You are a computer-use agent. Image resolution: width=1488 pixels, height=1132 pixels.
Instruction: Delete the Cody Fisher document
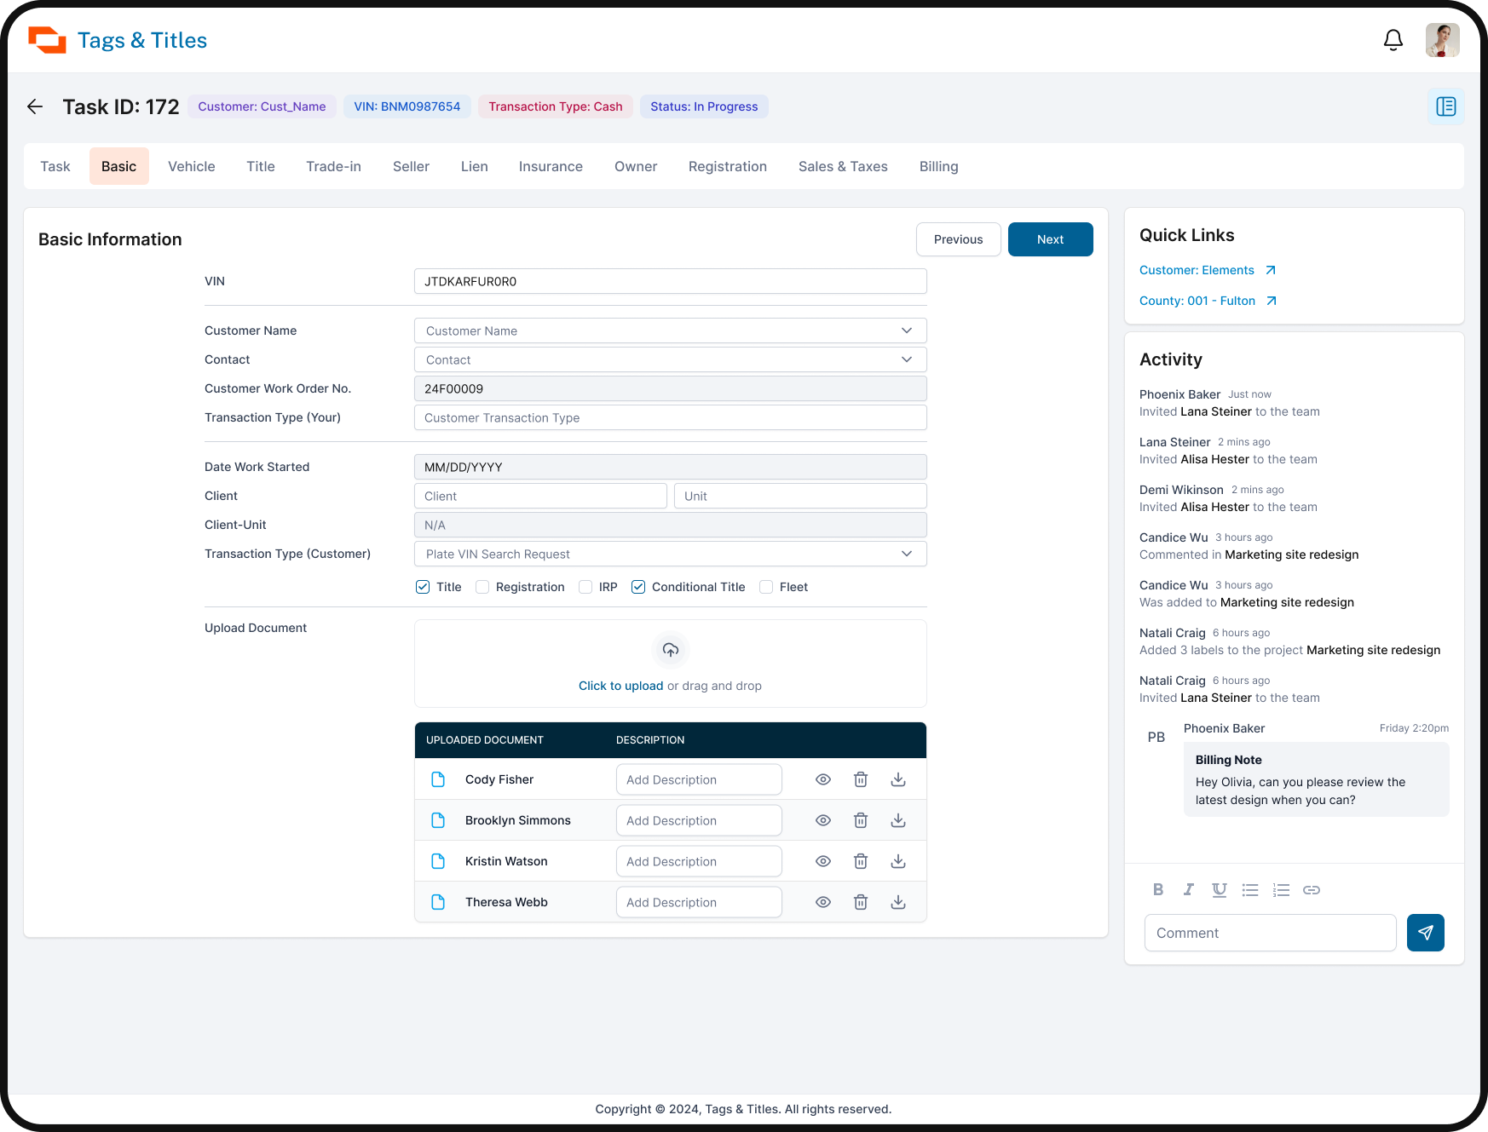[861, 779]
